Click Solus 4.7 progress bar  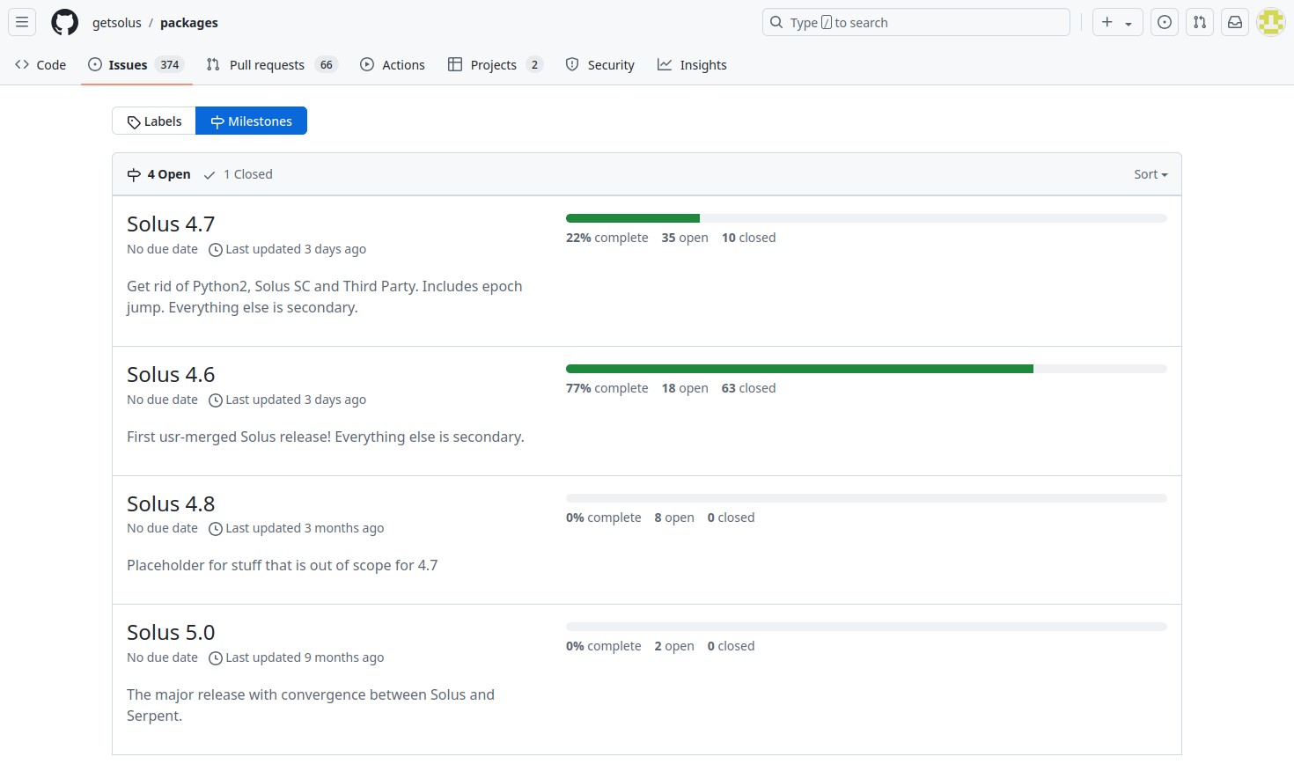click(x=866, y=218)
